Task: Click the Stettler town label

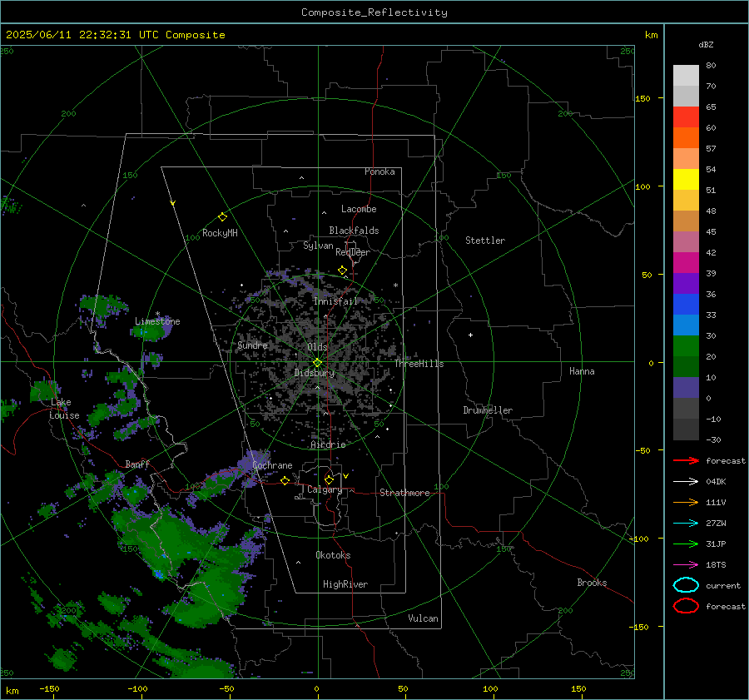Action: (x=485, y=241)
